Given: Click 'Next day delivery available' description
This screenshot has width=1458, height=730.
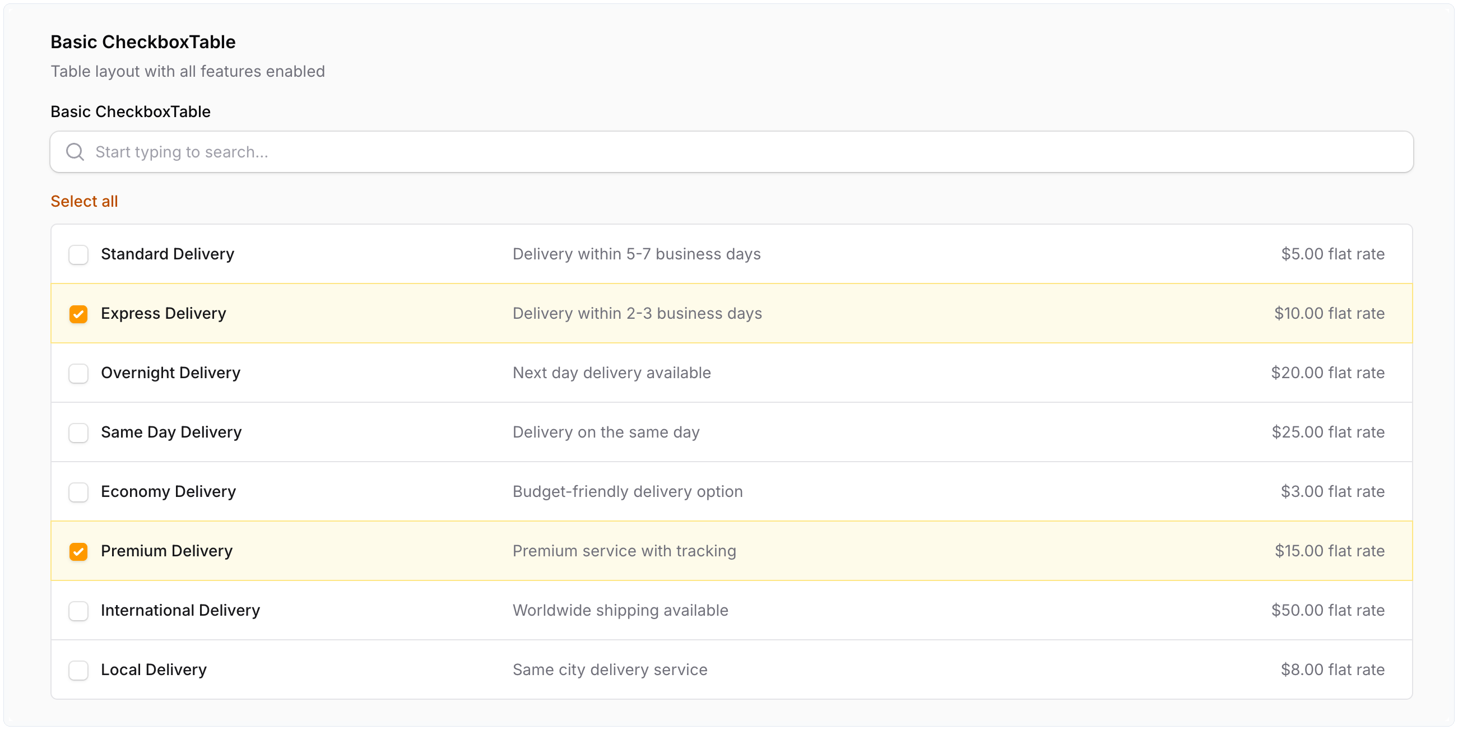Looking at the screenshot, I should click(x=611, y=373).
